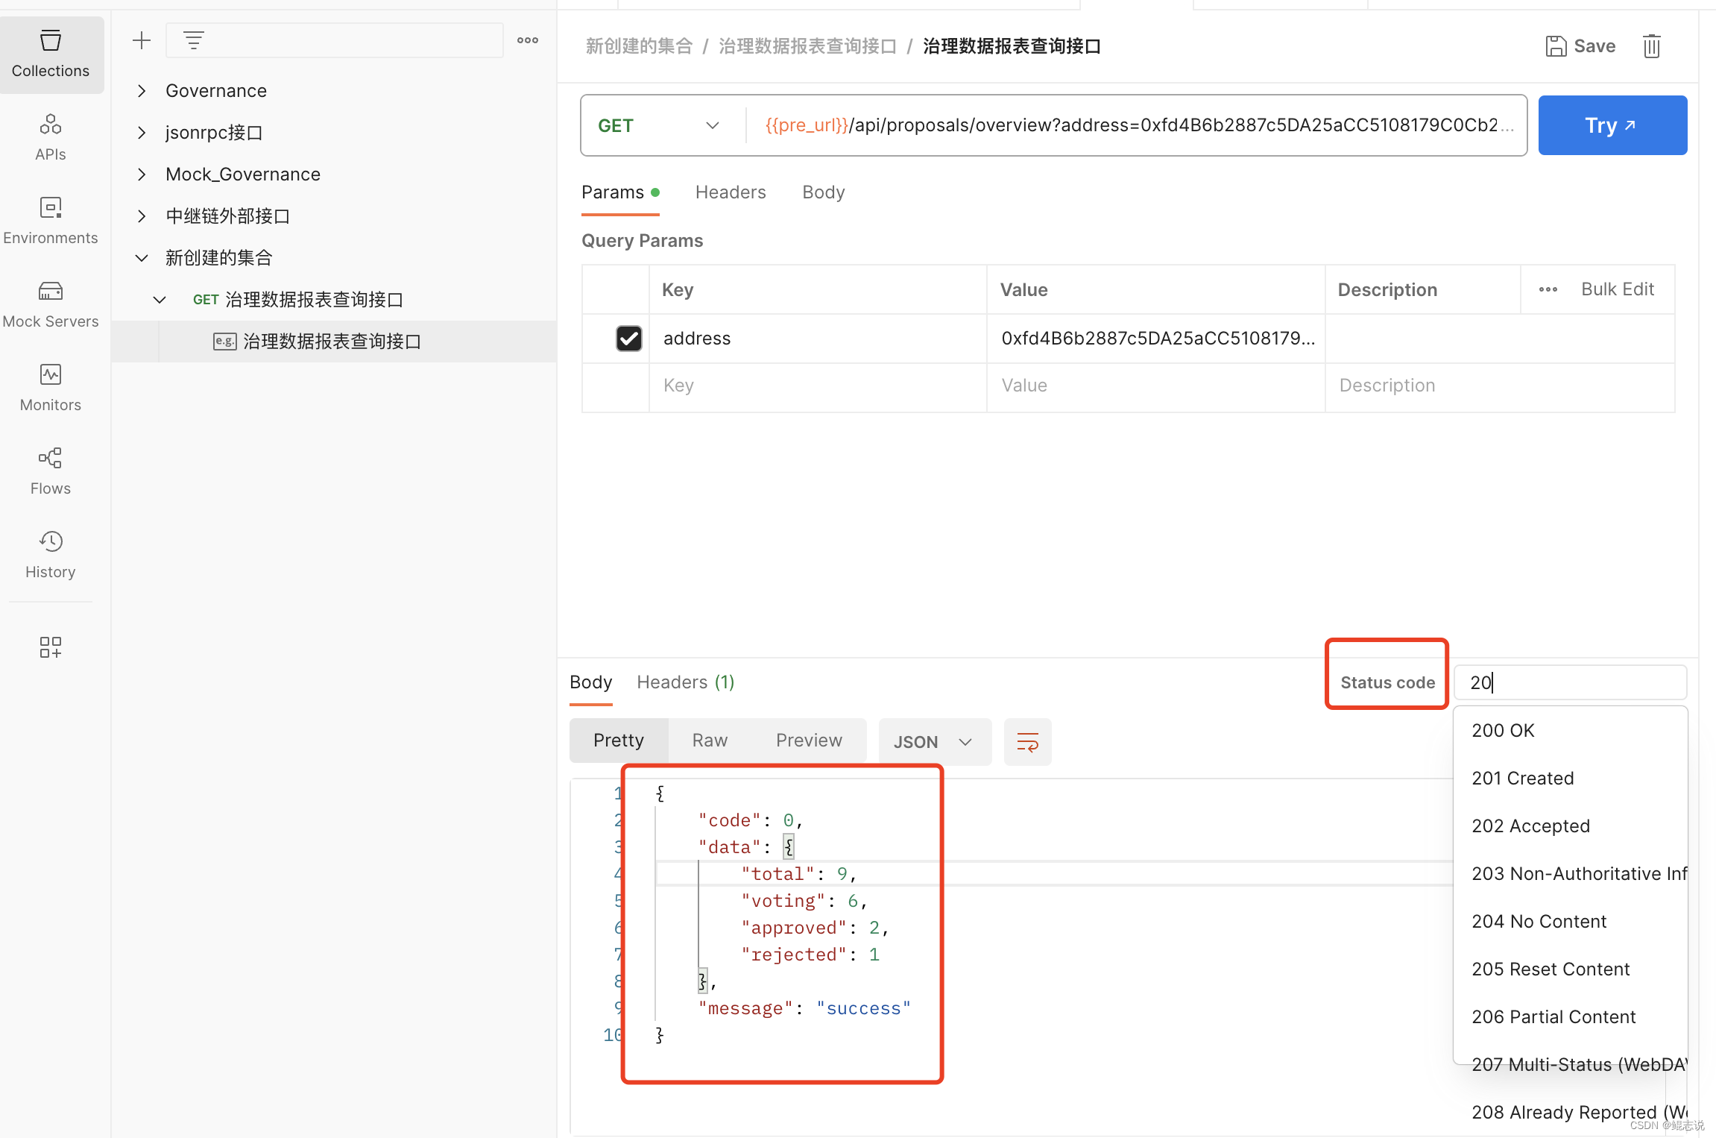The height and width of the screenshot is (1138, 1716).
Task: Select 200 OK from status code dropdown
Action: (x=1504, y=729)
